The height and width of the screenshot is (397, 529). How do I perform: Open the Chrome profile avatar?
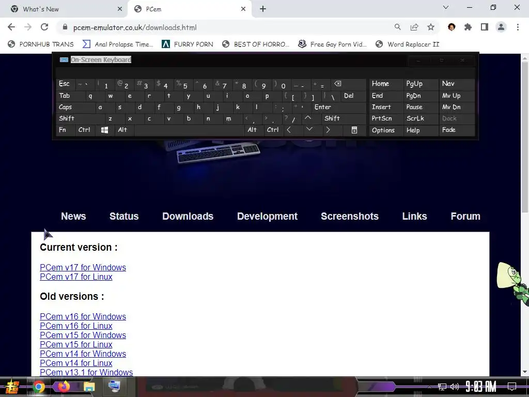pos(501,27)
